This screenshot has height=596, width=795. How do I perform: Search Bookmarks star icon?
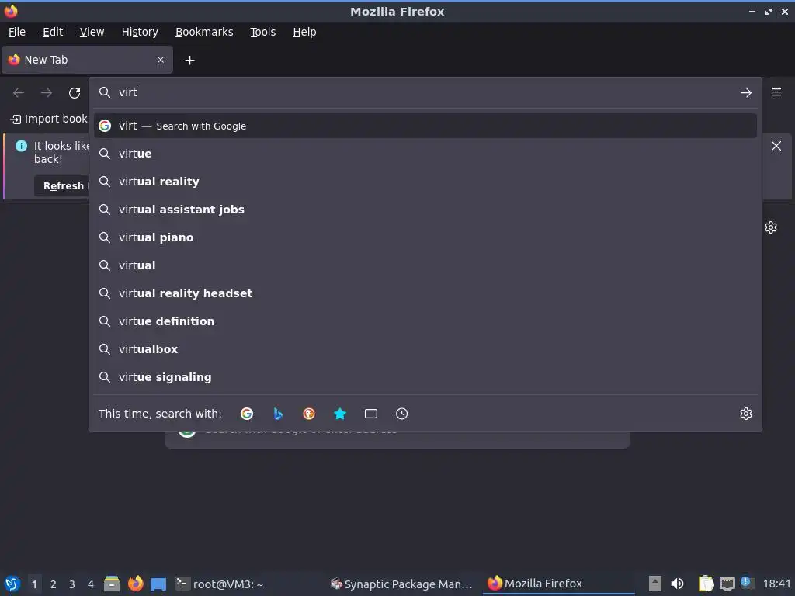tap(340, 414)
